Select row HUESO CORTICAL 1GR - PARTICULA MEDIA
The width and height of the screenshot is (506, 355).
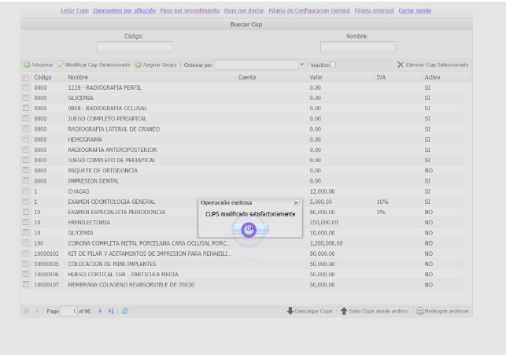(242, 274)
